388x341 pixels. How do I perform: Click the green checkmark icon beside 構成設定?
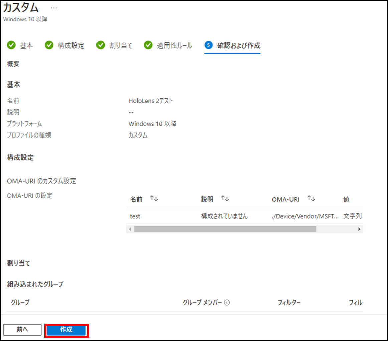49,45
